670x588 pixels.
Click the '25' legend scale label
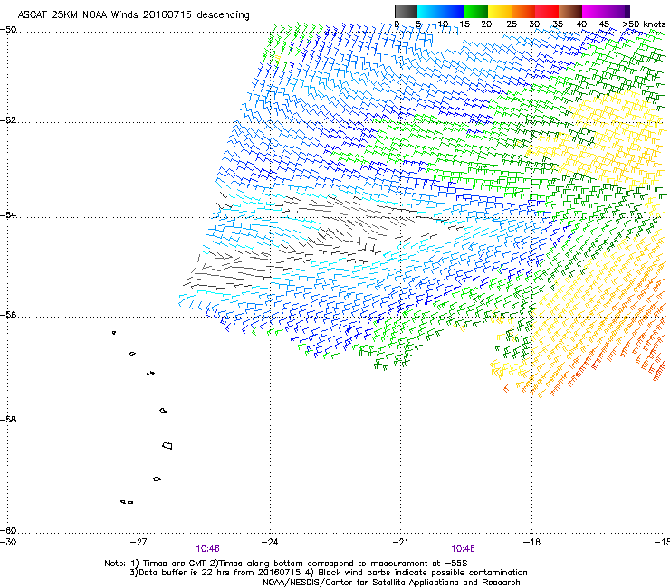(511, 24)
